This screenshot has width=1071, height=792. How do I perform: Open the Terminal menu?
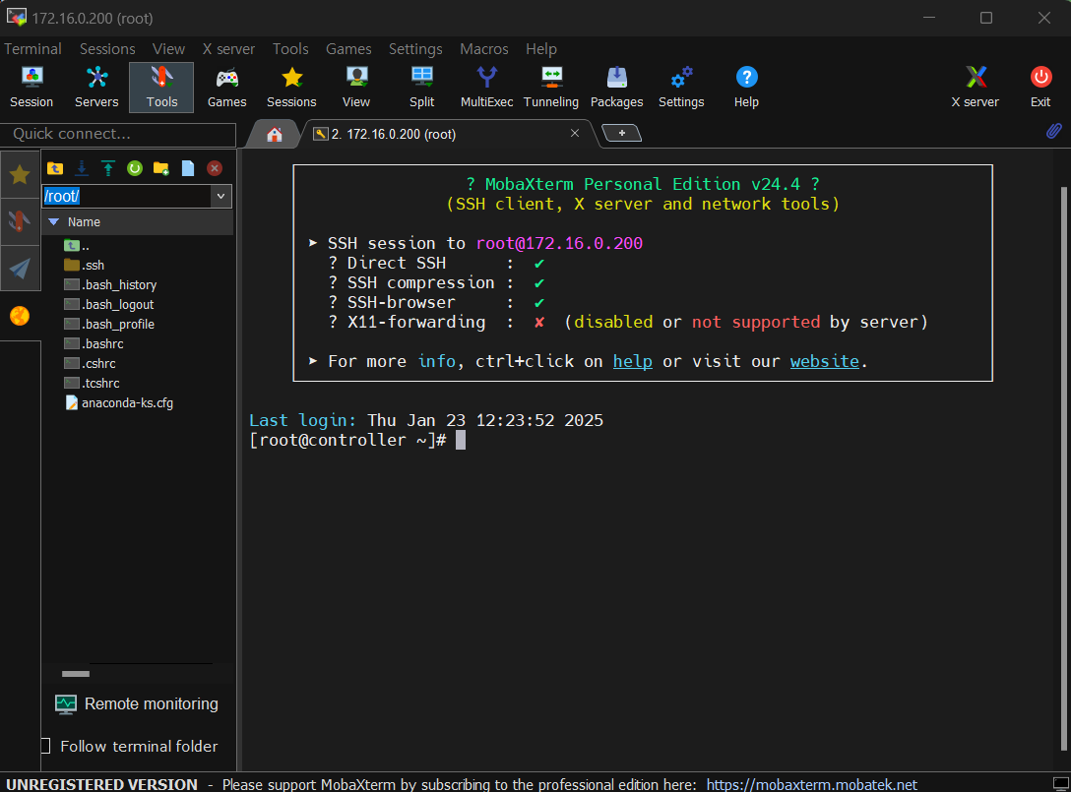click(x=32, y=49)
